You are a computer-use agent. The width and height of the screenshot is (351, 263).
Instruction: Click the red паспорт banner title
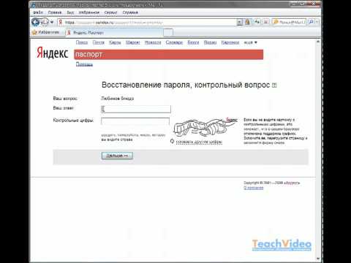(88, 54)
